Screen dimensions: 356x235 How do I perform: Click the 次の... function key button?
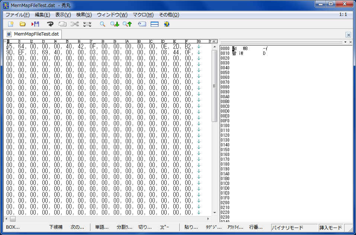click(x=77, y=227)
